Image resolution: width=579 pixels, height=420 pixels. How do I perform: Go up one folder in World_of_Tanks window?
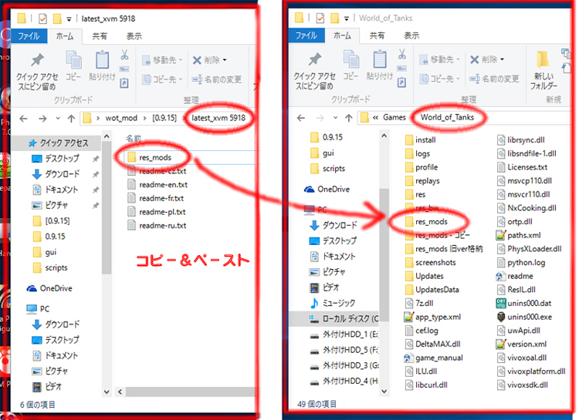tap(349, 118)
